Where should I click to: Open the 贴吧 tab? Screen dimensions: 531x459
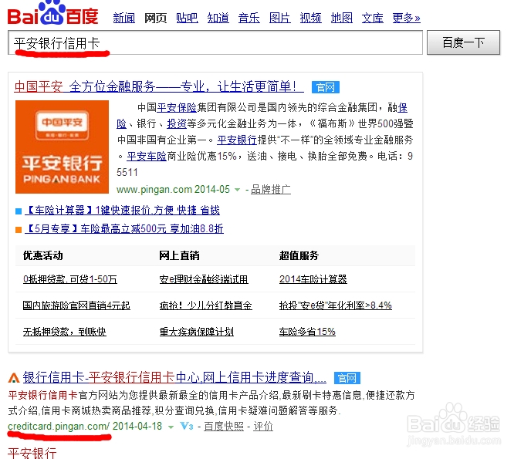187,18
